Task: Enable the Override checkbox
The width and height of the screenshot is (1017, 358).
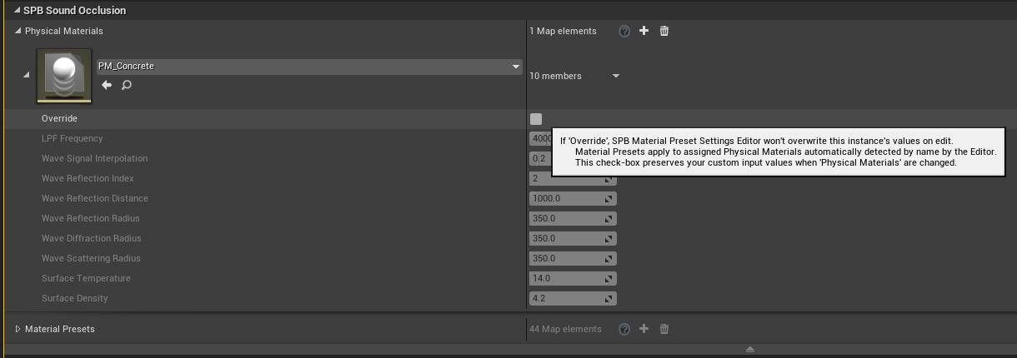Action: click(x=536, y=119)
